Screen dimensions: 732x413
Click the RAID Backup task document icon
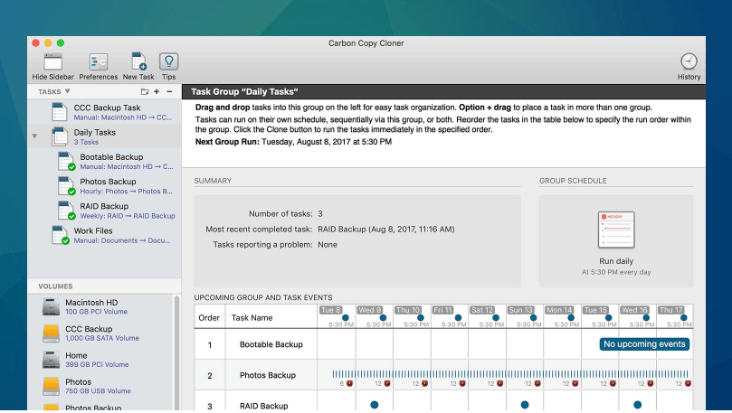point(66,211)
